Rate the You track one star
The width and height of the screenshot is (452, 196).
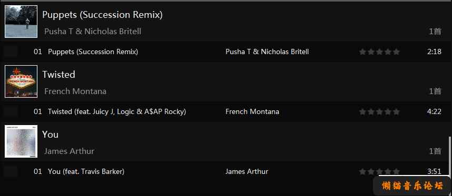(362, 172)
